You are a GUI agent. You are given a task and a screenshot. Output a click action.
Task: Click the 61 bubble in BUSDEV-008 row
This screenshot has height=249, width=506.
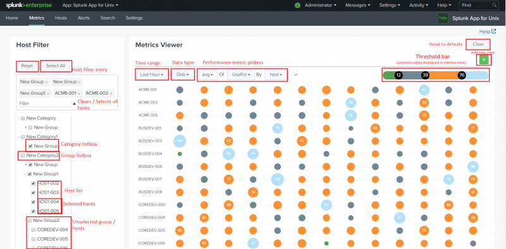pos(472,192)
